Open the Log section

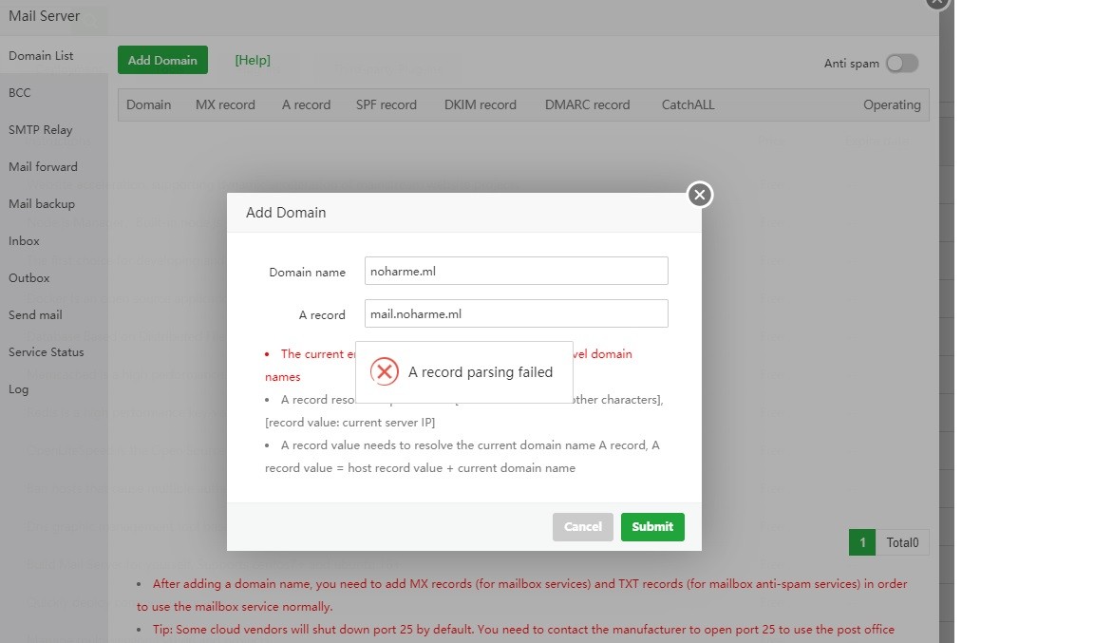tap(19, 389)
